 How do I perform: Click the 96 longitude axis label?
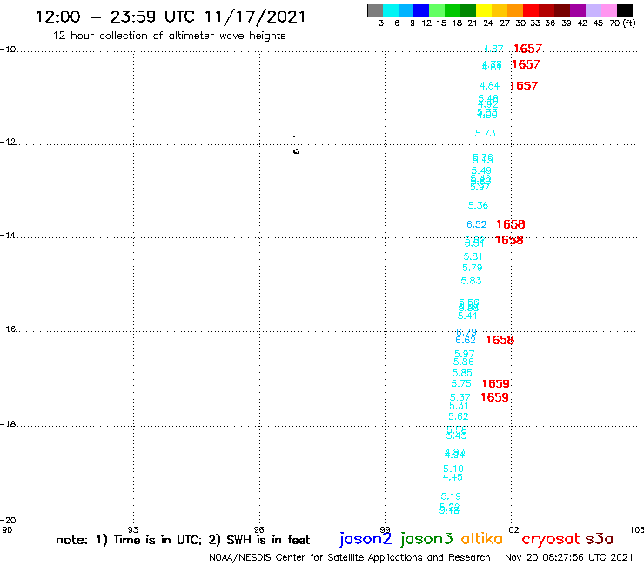(x=258, y=529)
